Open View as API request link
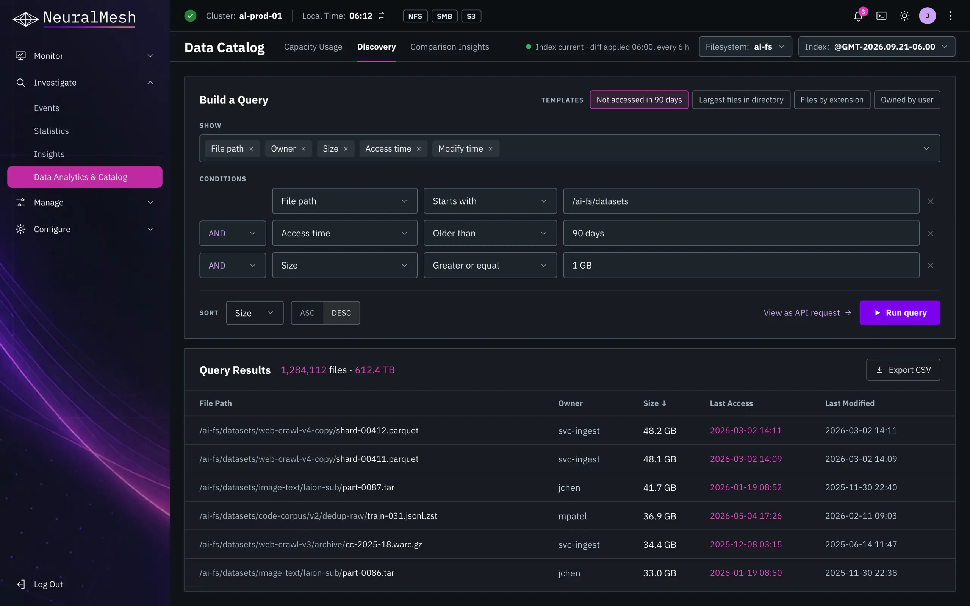This screenshot has width=970, height=606. (x=807, y=313)
